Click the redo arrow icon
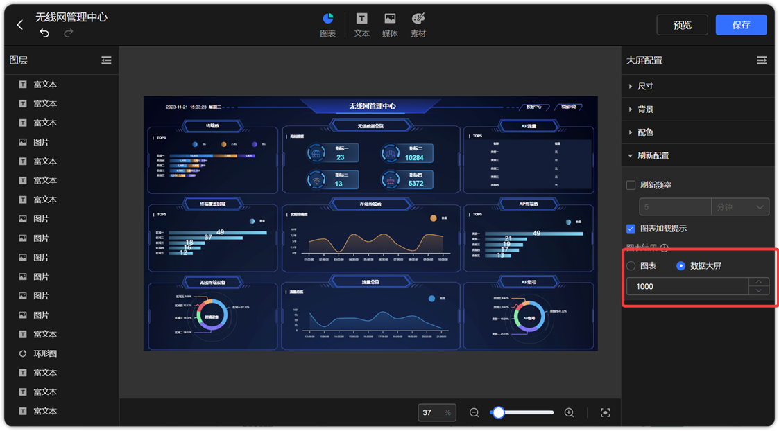 pyautogui.click(x=68, y=33)
